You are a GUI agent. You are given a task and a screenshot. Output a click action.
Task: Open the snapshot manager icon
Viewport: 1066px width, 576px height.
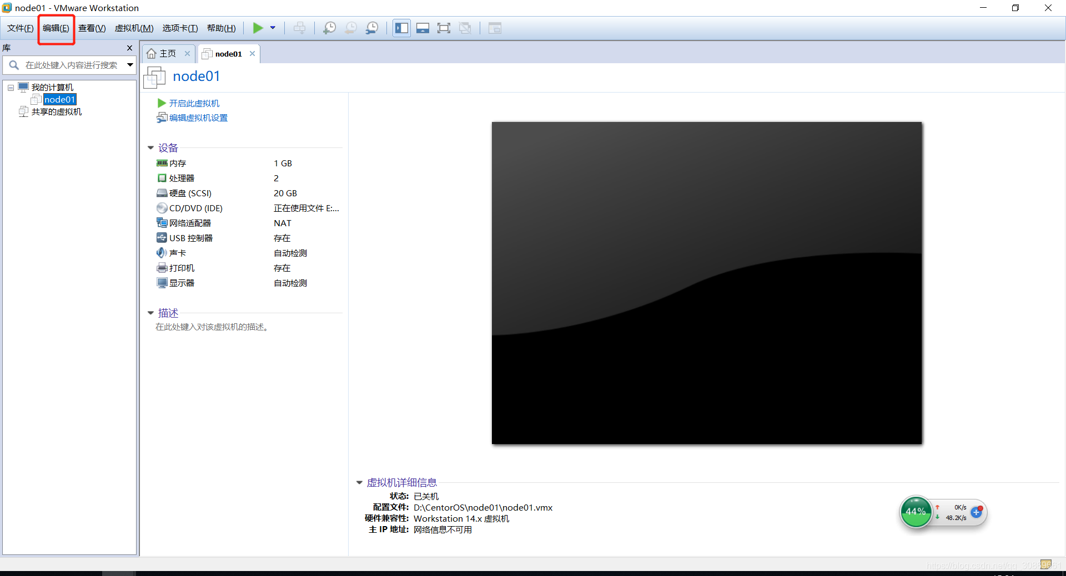[372, 28]
